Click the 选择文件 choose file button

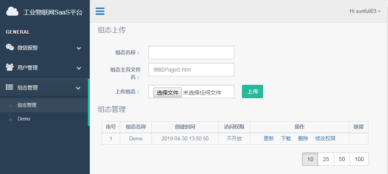click(167, 92)
